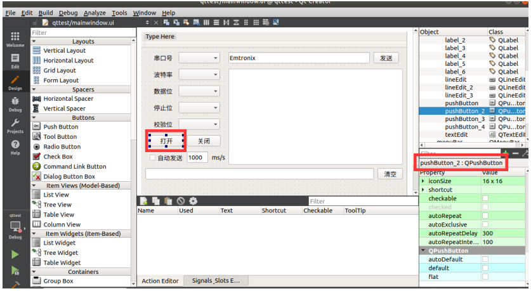Activate Edit Widgets mode icon

tap(166, 22)
